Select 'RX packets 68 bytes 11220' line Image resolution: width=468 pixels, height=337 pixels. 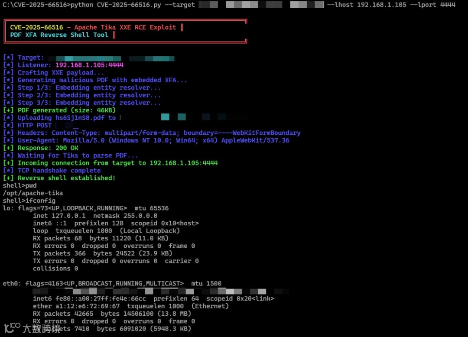(101, 238)
